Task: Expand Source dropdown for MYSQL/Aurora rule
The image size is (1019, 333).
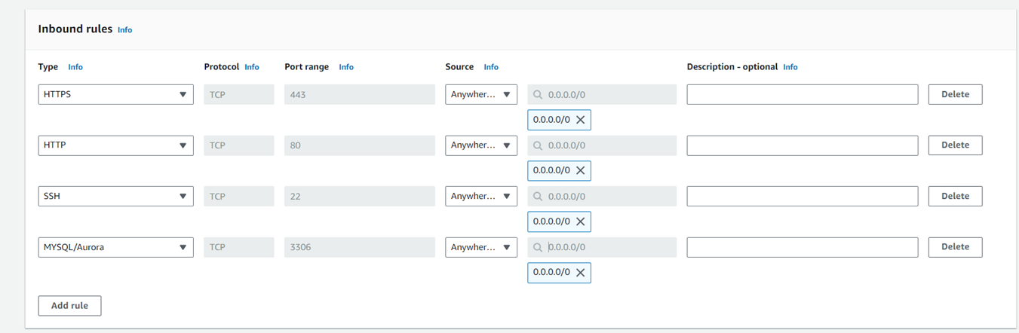Action: [480, 247]
